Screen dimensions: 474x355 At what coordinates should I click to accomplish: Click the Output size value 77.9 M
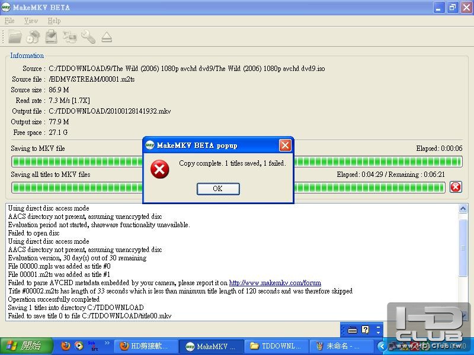pos(59,122)
